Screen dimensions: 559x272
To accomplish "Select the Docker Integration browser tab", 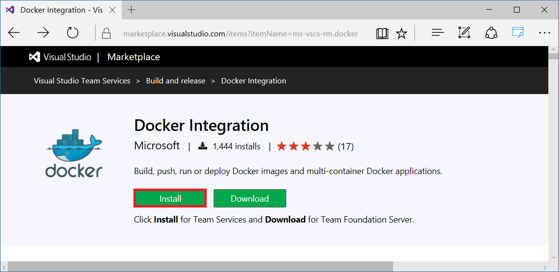I will click(x=61, y=10).
